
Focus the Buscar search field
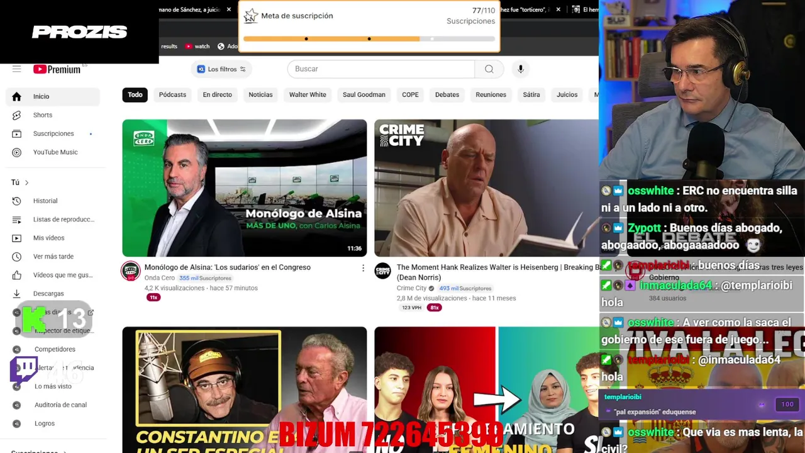click(381, 69)
